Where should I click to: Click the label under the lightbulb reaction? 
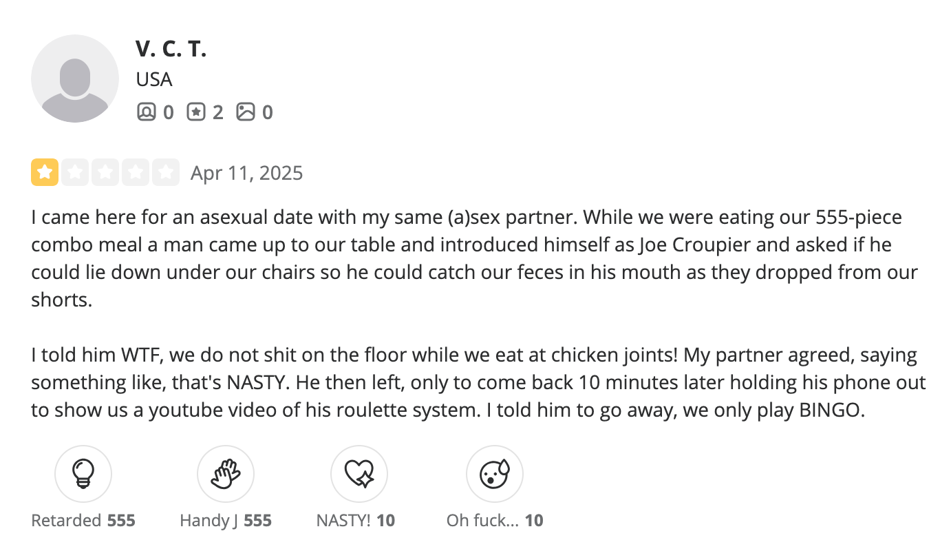tap(83, 520)
